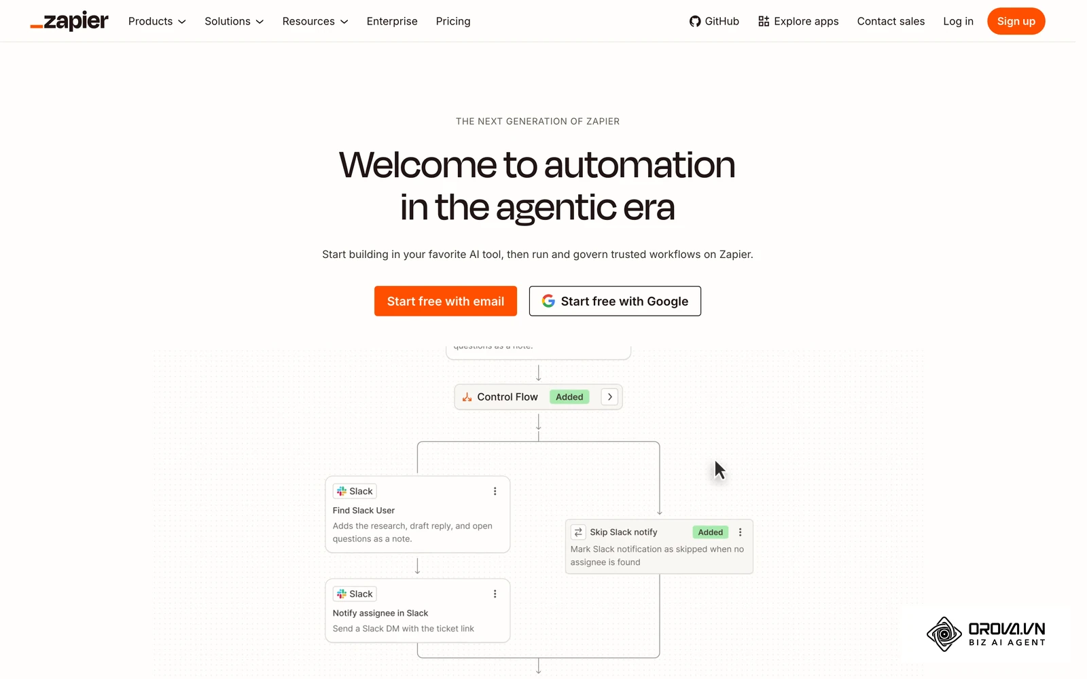
Task: Click the Added badge on Skip Slack notify
Action: click(710, 532)
